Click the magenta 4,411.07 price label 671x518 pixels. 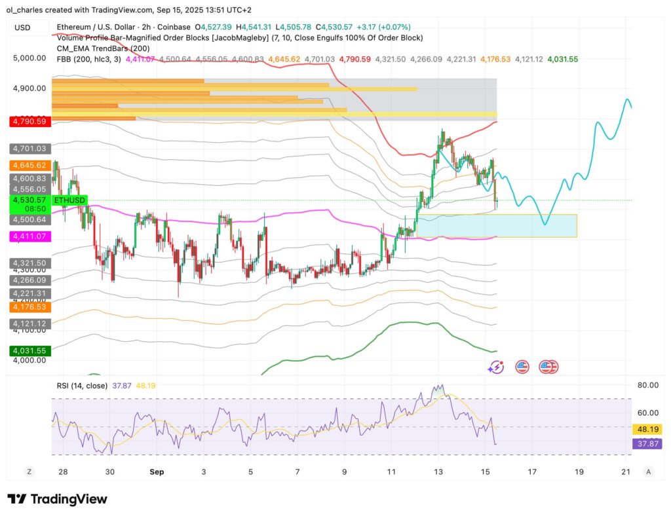tap(29, 236)
